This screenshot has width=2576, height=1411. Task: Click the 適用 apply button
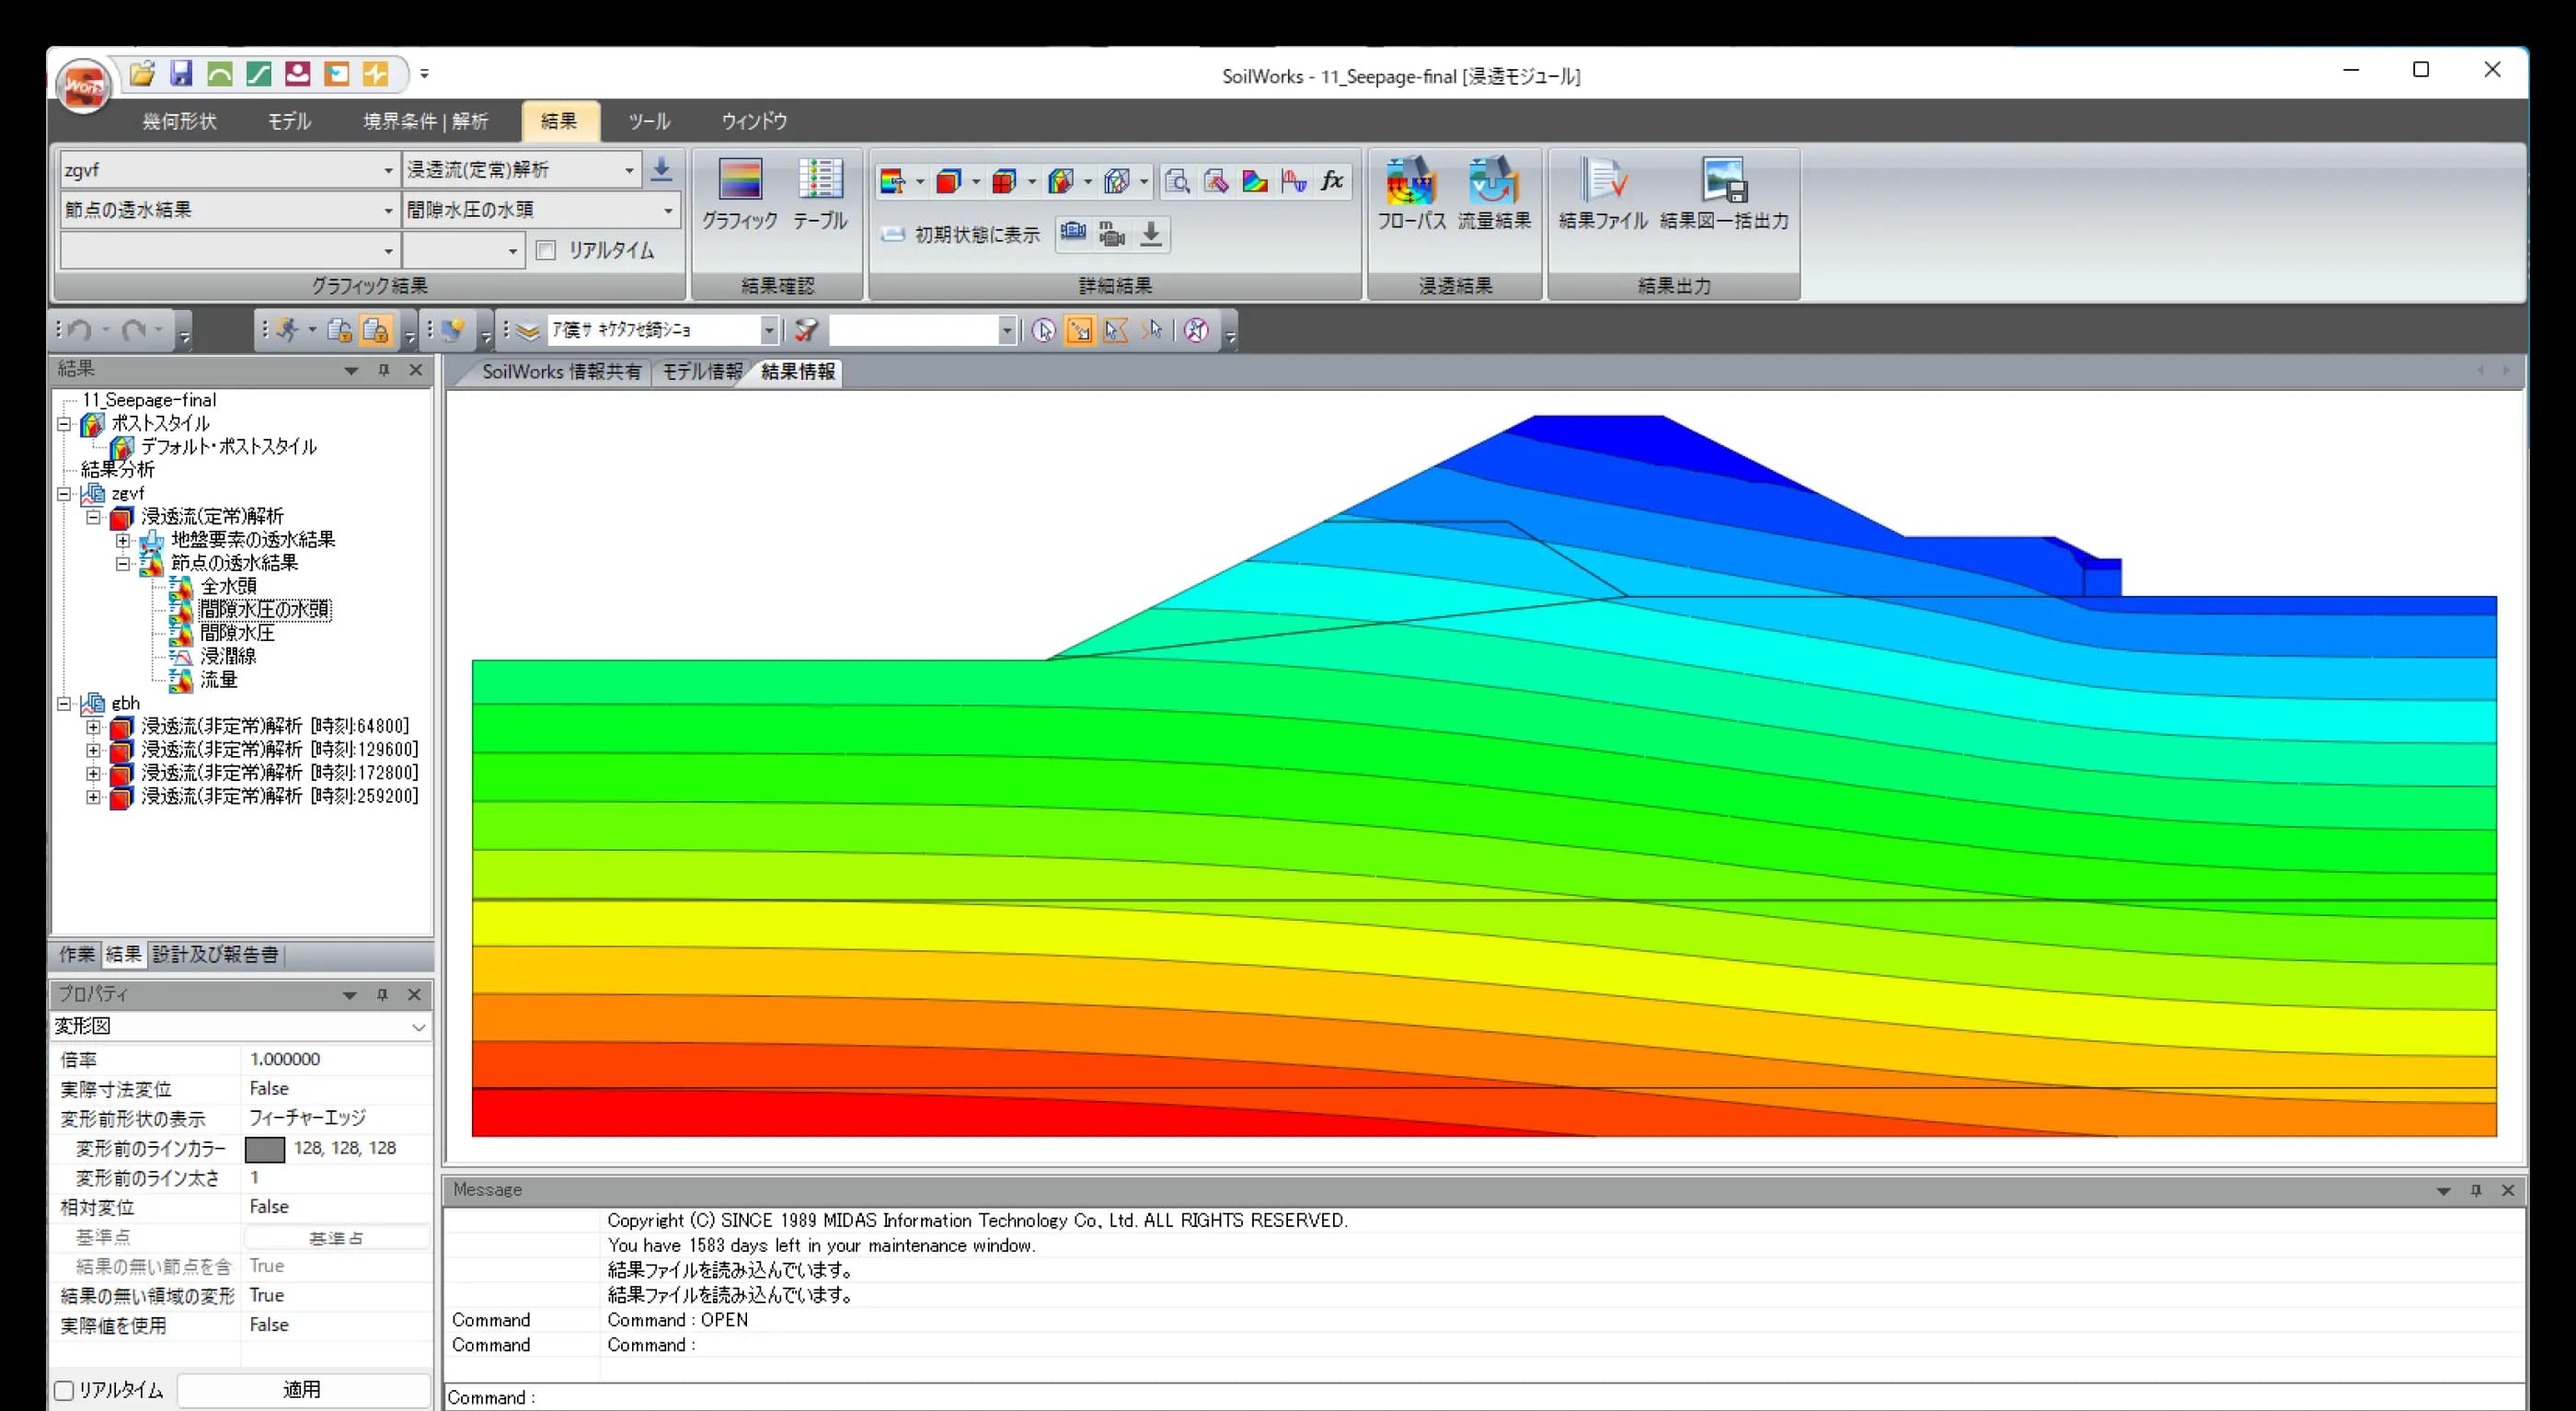pos(303,1390)
